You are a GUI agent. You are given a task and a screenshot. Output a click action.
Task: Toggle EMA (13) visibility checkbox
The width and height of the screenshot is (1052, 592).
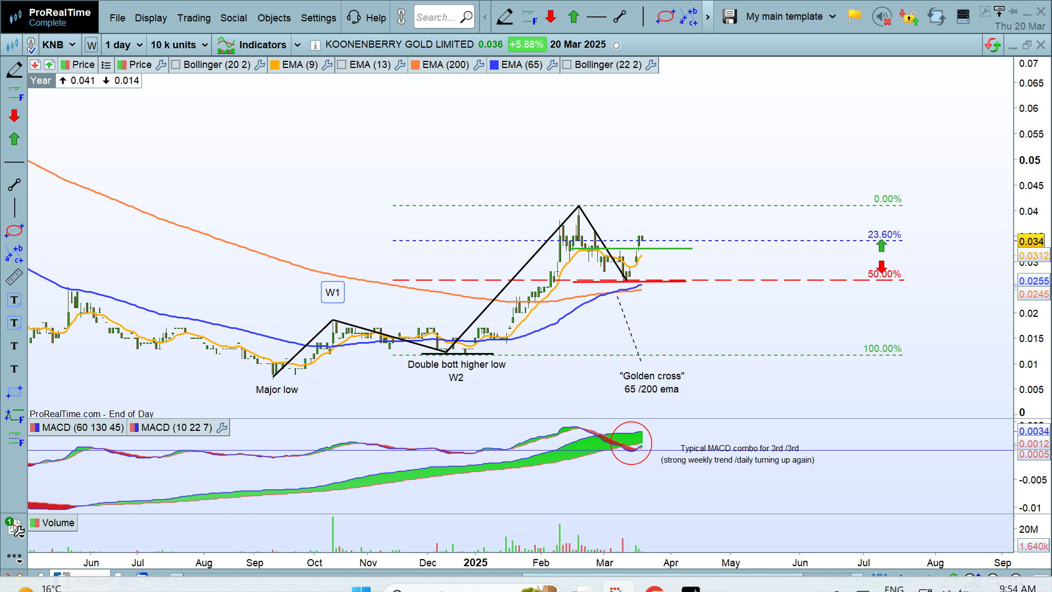(x=341, y=65)
